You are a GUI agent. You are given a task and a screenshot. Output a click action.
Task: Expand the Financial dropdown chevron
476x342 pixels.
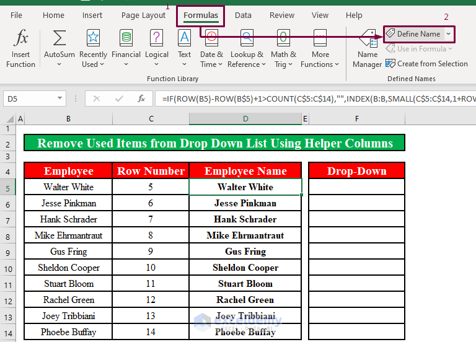click(126, 64)
